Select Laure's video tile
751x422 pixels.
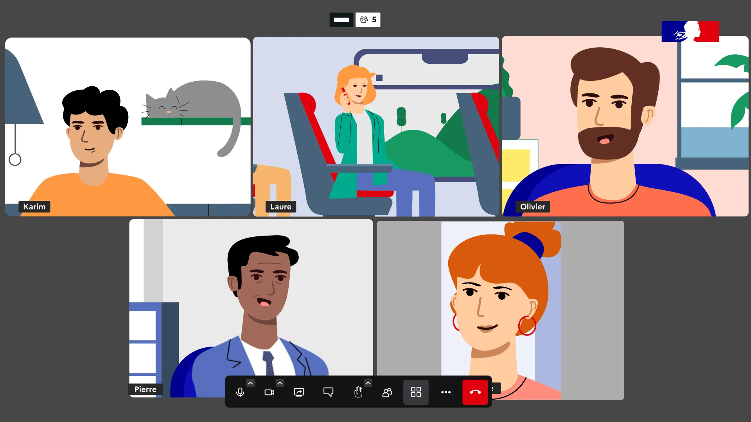(x=375, y=127)
